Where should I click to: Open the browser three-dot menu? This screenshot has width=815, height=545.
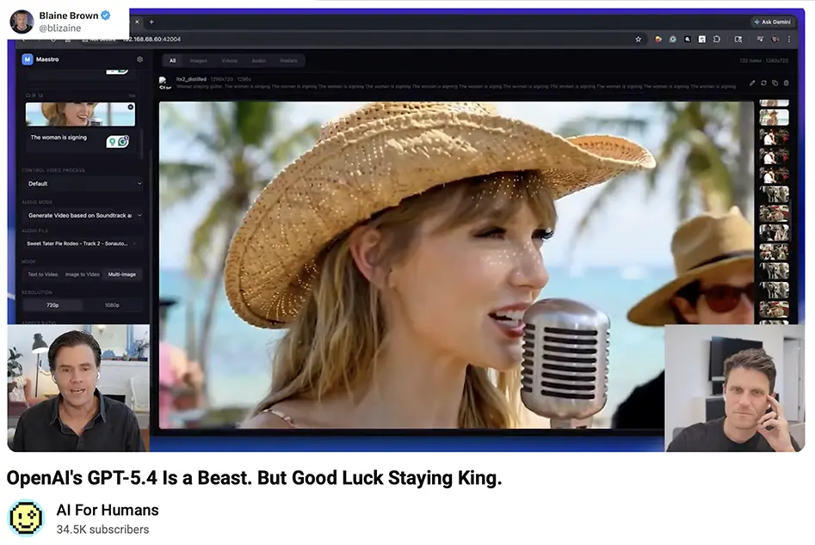click(789, 39)
